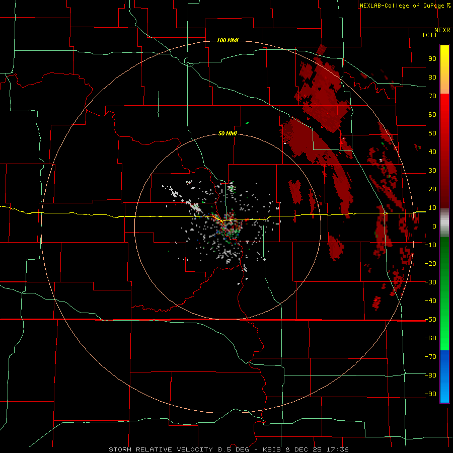Click the '8 DEC 25 17:36' timestamp

[317, 449]
